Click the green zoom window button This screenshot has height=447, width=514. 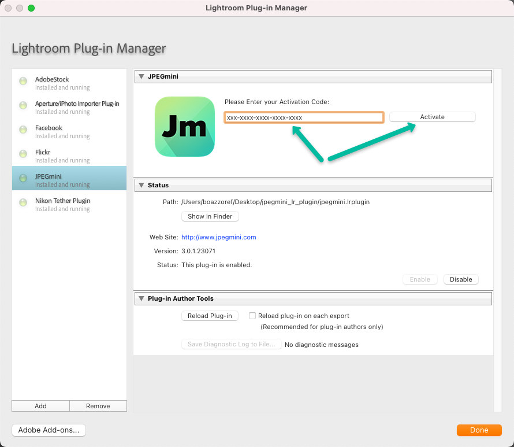(31, 8)
